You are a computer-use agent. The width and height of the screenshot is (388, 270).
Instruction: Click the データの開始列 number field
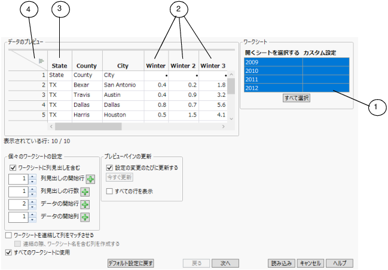(19, 217)
